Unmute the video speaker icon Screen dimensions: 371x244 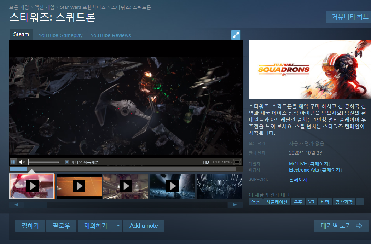pos(22,162)
